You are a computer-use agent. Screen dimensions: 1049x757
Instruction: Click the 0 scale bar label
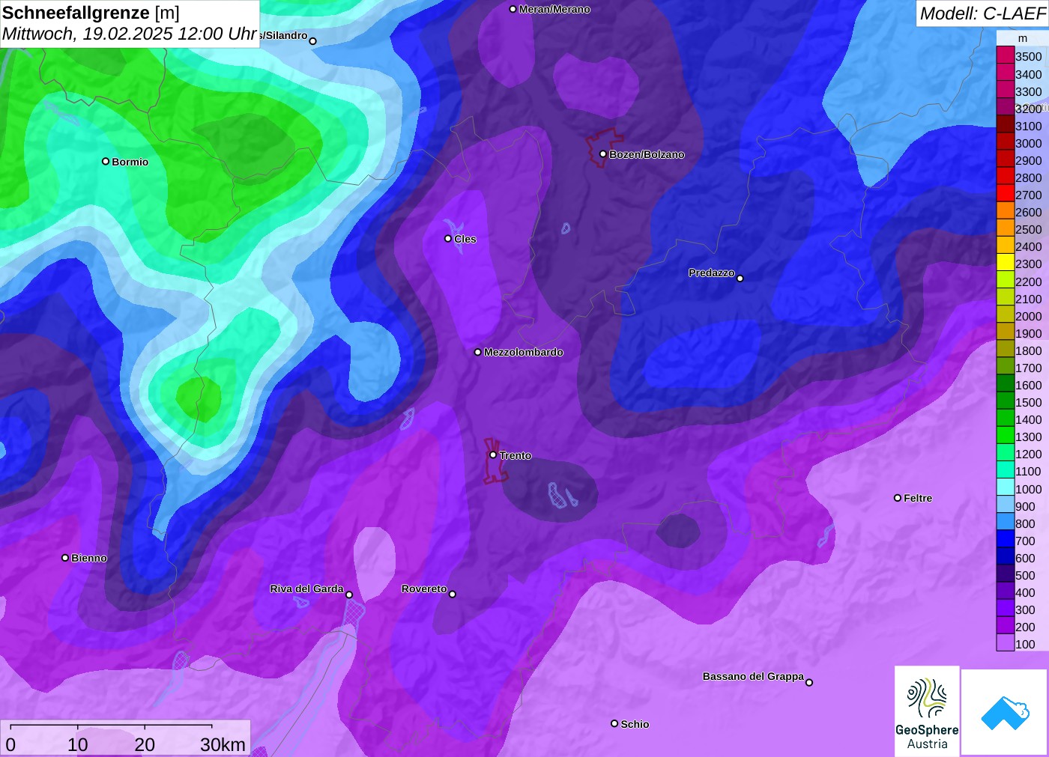coord(10,744)
